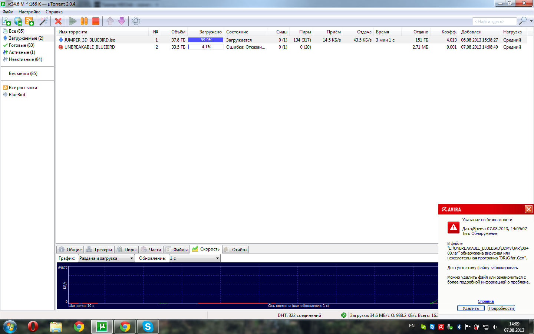Sort by Загружено column header
534x334 pixels.
[206, 32]
